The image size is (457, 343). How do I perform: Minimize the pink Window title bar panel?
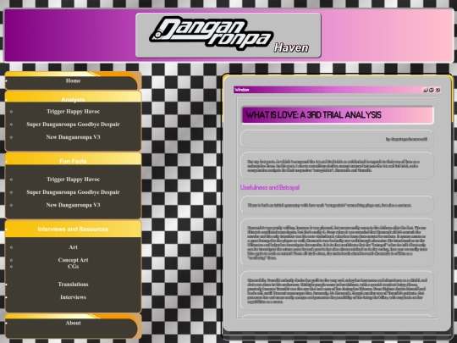[425, 90]
